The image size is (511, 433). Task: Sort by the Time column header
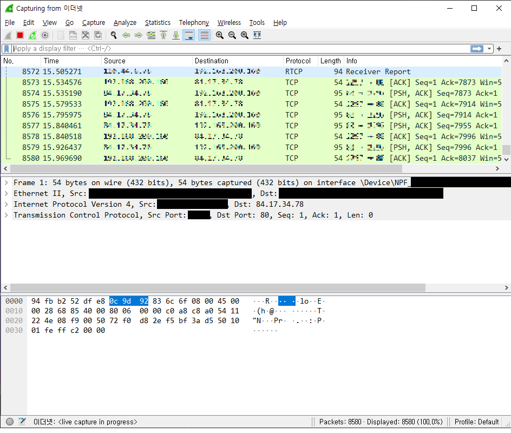(x=71, y=61)
